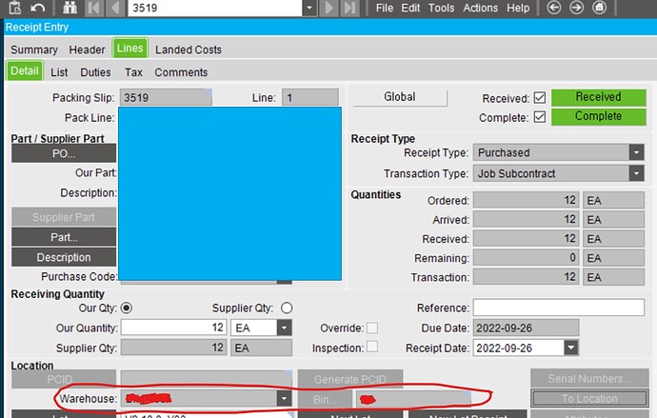Jump to last record icon
Viewport: 657px width, 418px height.
[x=349, y=8]
